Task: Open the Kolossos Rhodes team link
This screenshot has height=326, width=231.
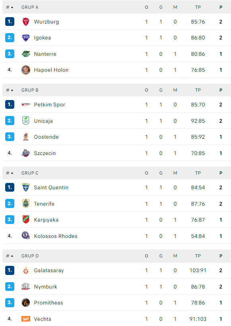Action: 56,236
